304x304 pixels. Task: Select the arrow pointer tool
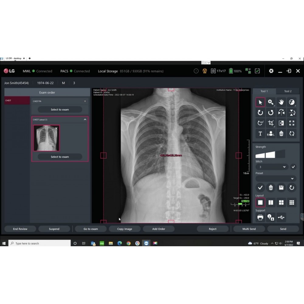(260, 102)
